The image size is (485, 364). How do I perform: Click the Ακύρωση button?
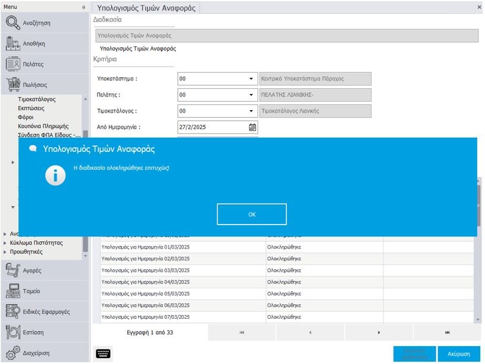pyautogui.click(x=458, y=353)
